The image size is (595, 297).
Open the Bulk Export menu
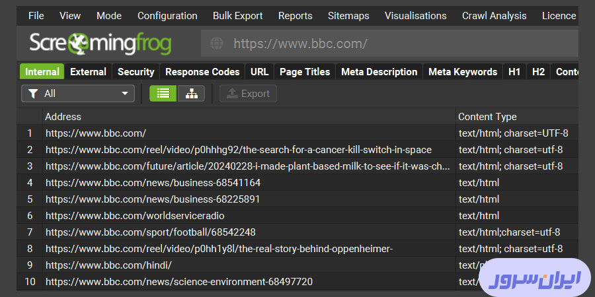237,15
